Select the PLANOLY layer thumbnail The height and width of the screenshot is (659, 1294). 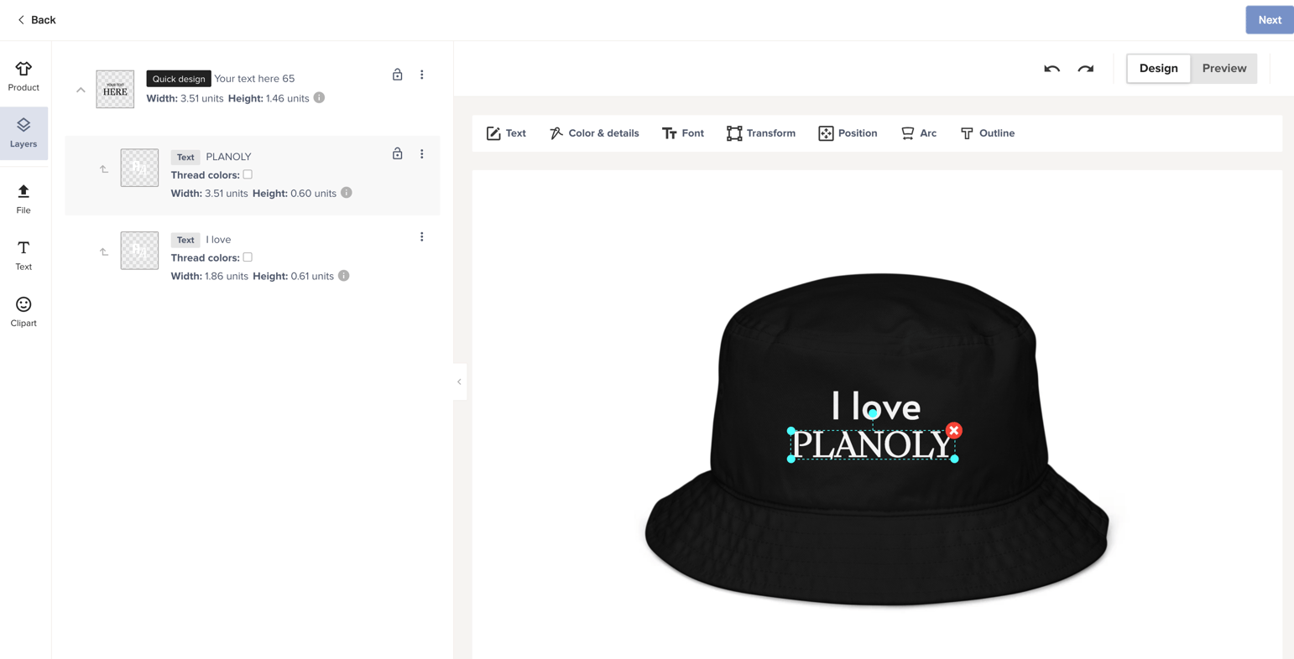(139, 168)
